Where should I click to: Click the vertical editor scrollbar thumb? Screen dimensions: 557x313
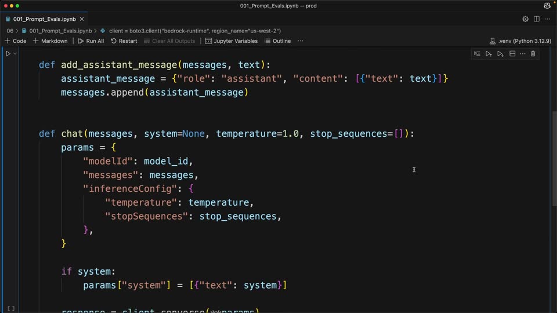click(554, 158)
